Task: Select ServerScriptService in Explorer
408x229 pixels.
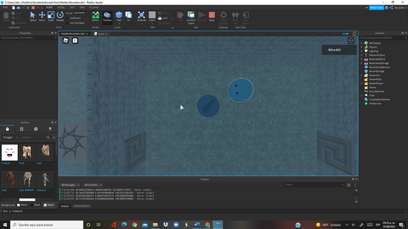Action: coord(379,67)
